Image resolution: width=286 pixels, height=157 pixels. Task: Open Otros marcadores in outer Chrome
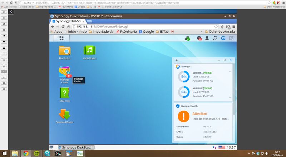(x=274, y=7)
